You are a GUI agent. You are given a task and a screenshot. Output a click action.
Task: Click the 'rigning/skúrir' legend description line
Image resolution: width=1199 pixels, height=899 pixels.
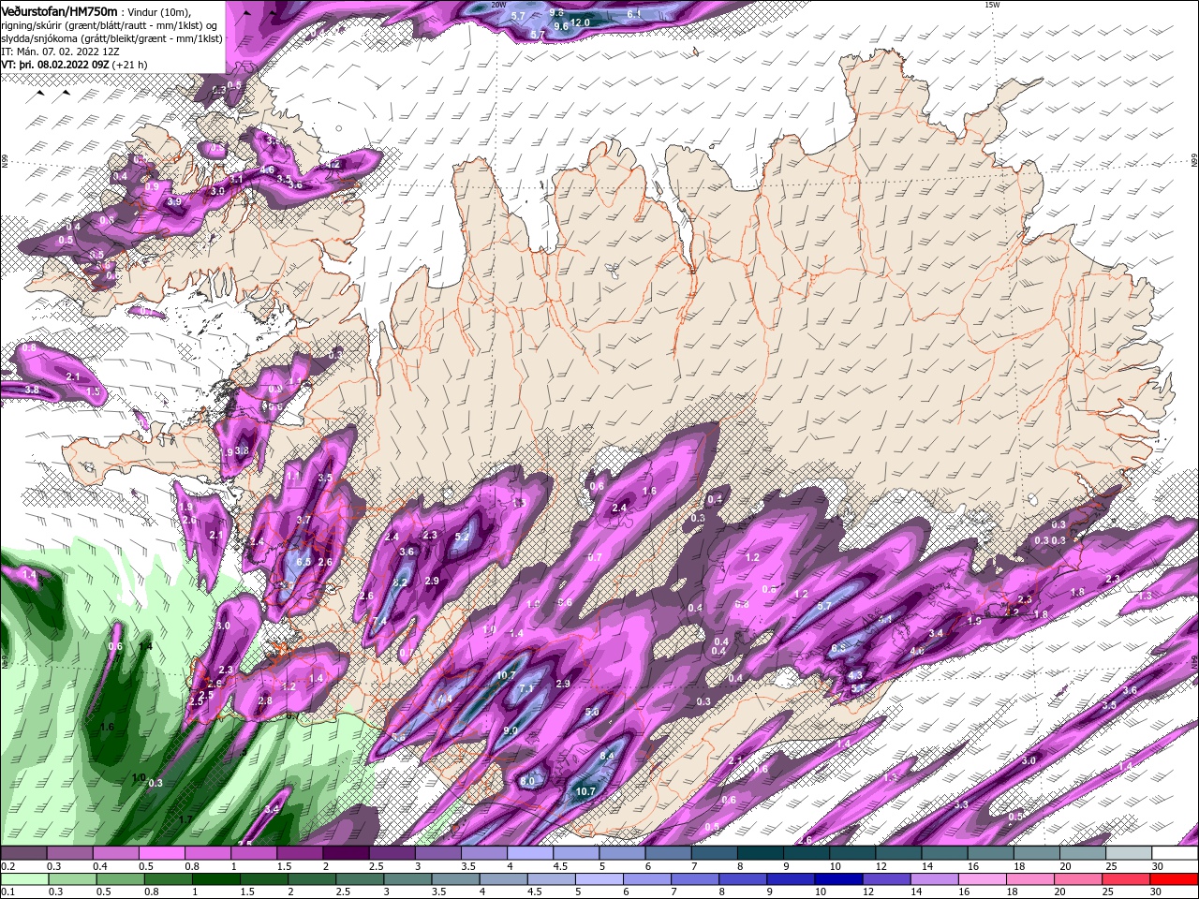coord(111,25)
